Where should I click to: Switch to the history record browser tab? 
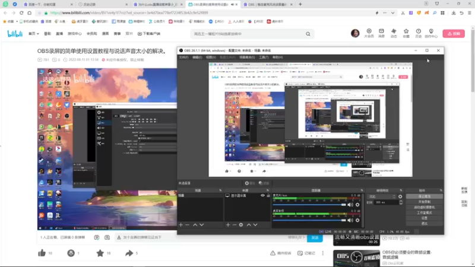[x=103, y=5]
